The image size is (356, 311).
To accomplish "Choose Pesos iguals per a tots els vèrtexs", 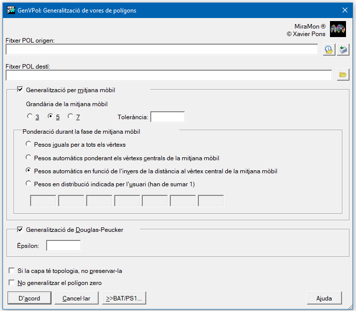I will [x=28, y=144].
